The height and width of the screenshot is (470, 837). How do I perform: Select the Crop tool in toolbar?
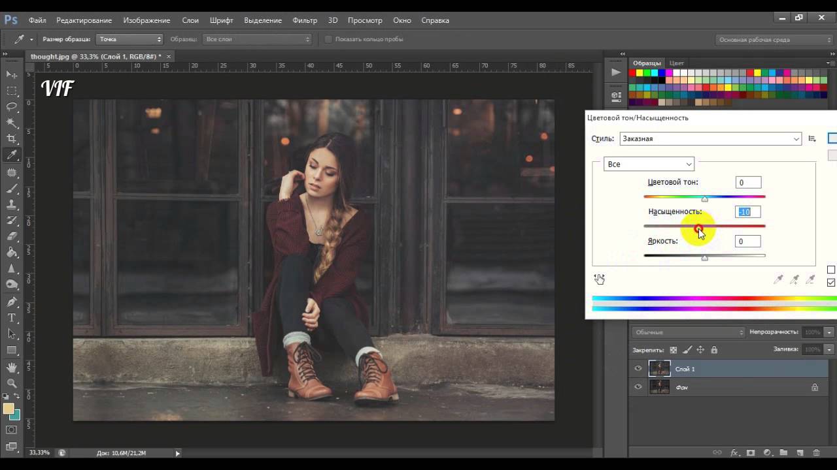click(x=12, y=138)
